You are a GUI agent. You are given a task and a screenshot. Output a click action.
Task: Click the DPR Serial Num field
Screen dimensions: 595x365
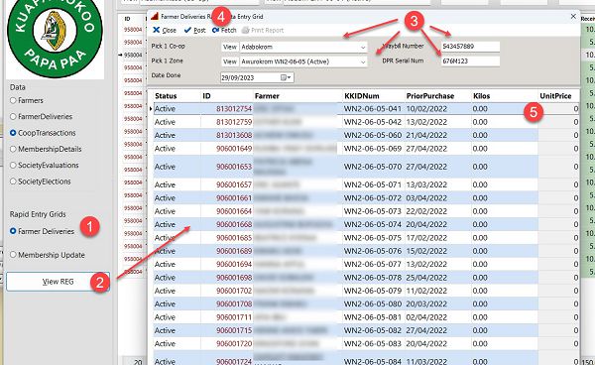pos(470,61)
